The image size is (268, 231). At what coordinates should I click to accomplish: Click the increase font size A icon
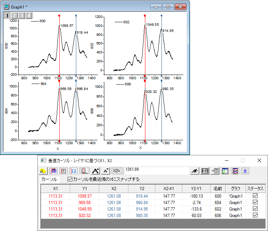tap(95, 171)
